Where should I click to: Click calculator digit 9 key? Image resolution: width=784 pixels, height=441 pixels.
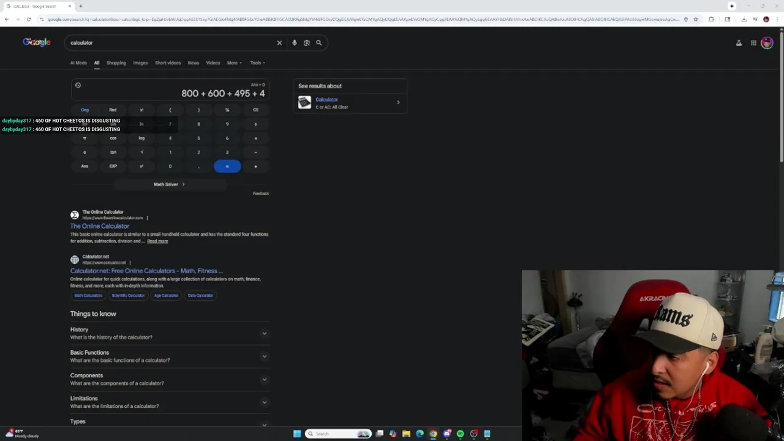[x=227, y=124]
